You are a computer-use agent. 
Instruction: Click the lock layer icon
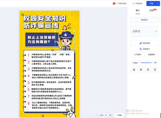tap(134, 70)
